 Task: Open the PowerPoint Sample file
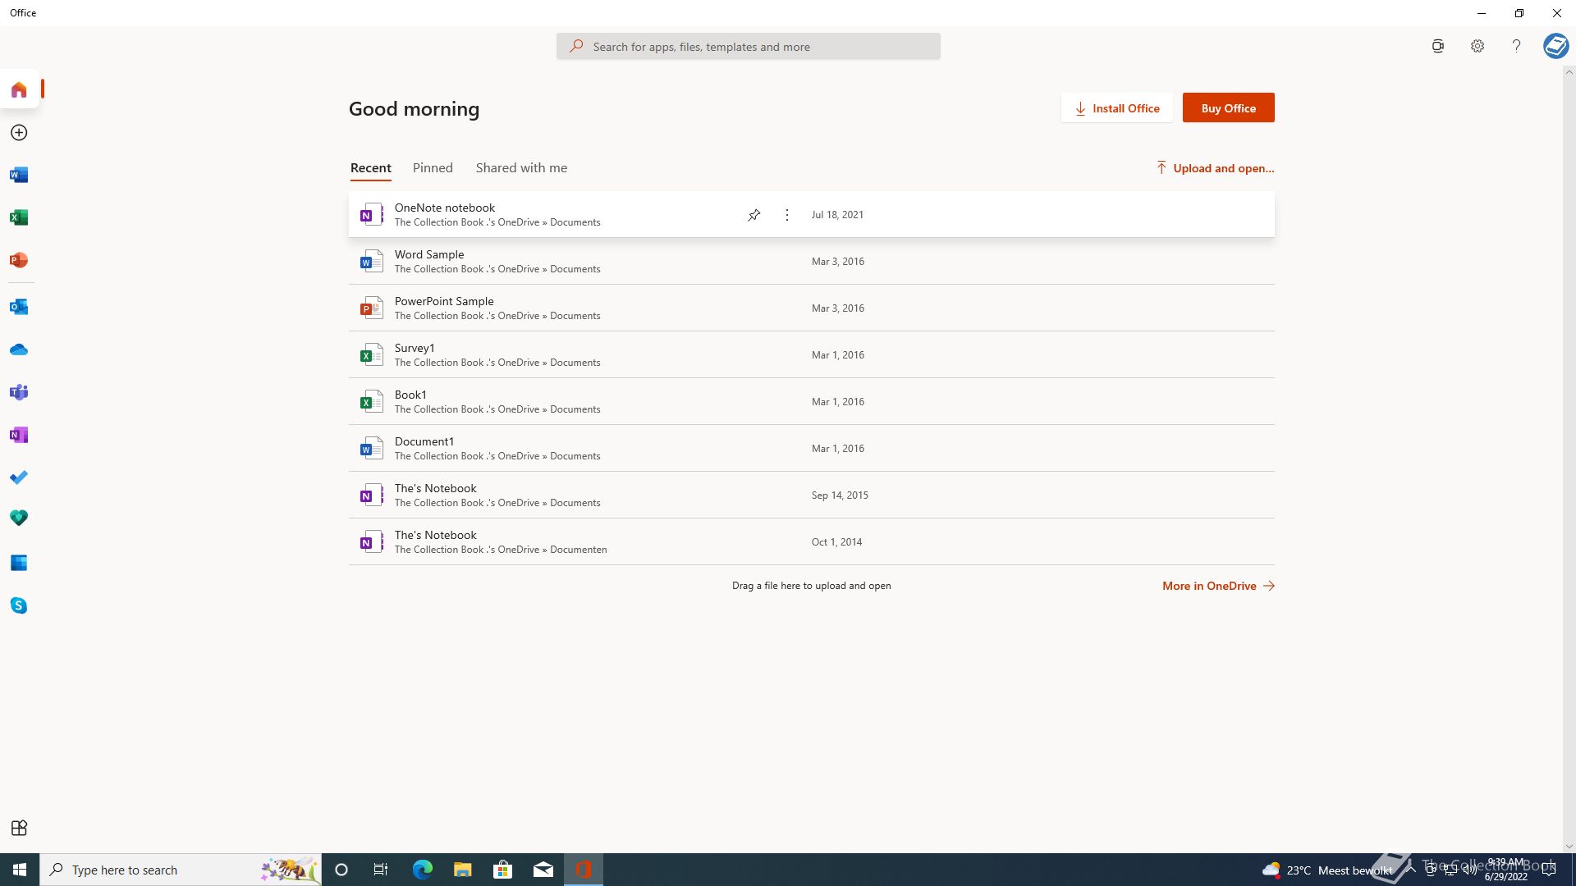(811, 308)
